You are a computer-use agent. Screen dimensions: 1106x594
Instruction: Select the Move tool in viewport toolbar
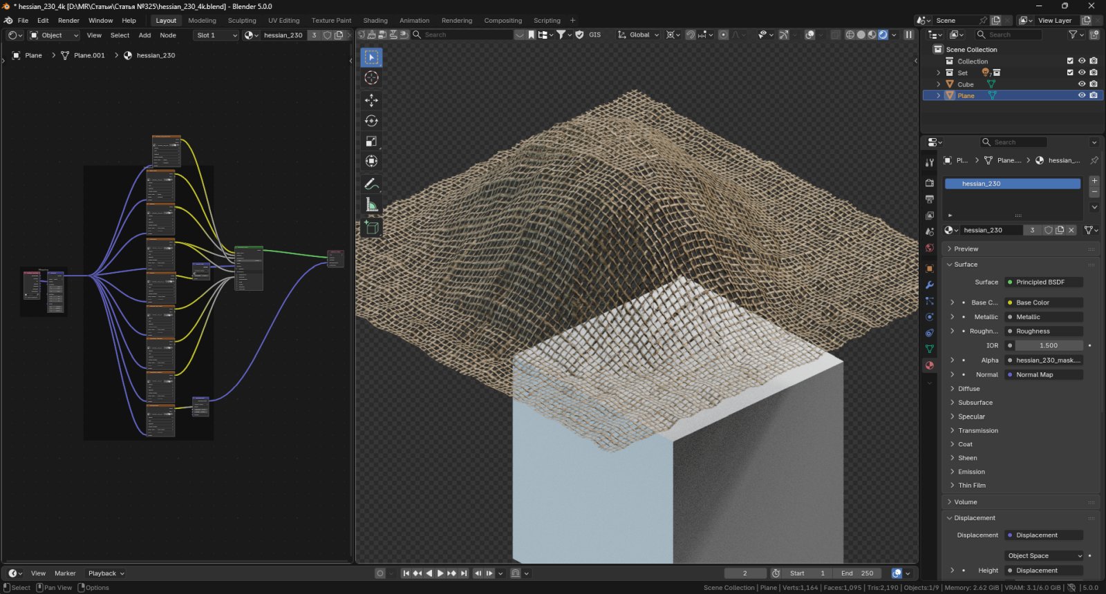371,100
